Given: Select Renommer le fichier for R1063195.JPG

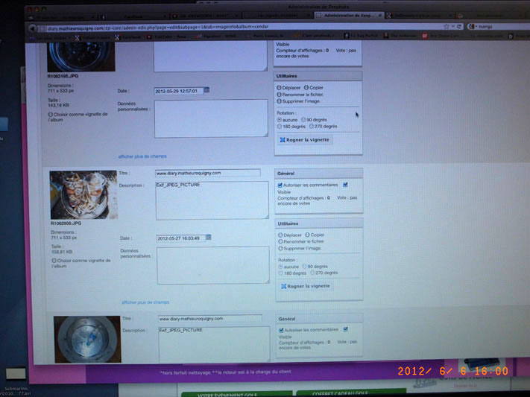Looking at the screenshot, I should tap(280, 95).
